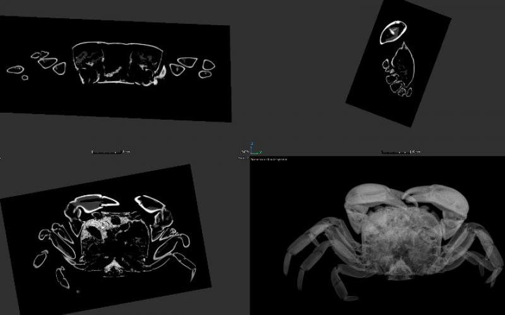
Task: Click the small bright triangle at bottom-left slice's lower center
Action: (114, 268)
